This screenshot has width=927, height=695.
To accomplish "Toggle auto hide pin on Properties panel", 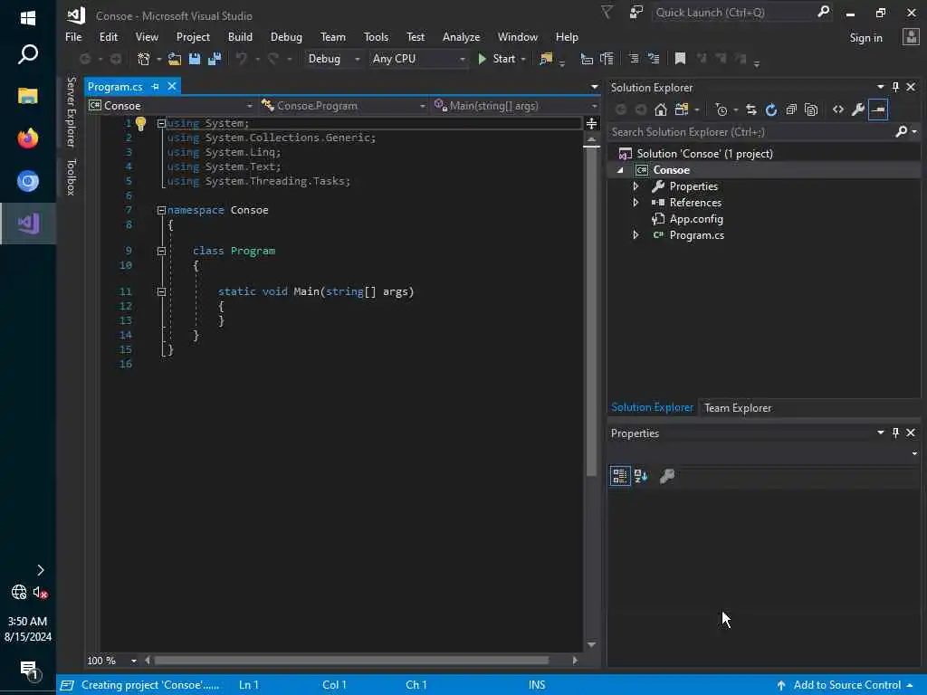I will [895, 433].
